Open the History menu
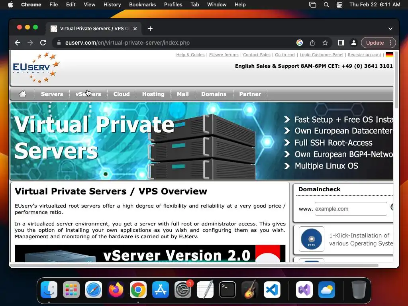The image size is (408, 306). pos(112,5)
